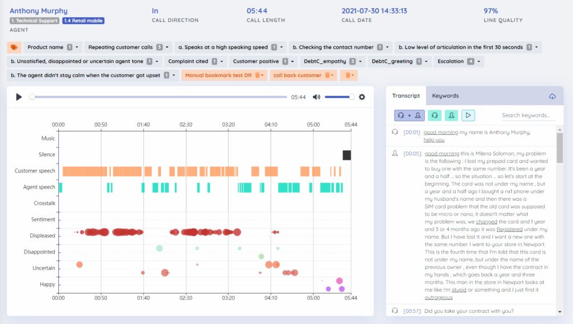Screen dimensions: 573x324
Task: Play the call recording
Action: (19, 97)
